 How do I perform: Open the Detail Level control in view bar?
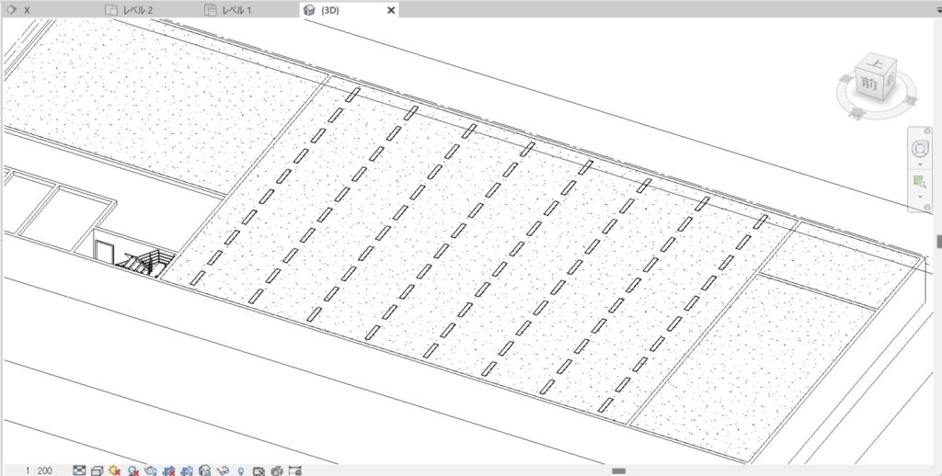[x=79, y=470]
